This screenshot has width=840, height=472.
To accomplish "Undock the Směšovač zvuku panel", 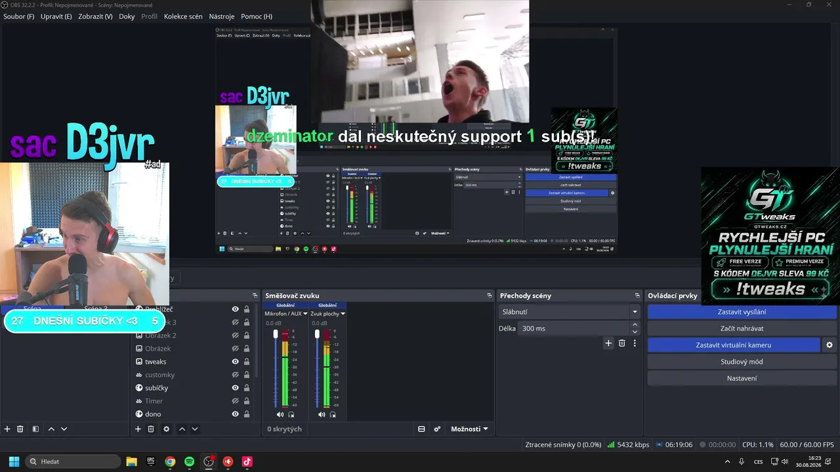I will 489,296.
